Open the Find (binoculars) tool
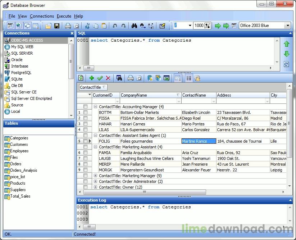296x240 pixels. point(134,26)
